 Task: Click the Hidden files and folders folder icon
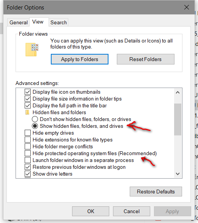[27, 112]
